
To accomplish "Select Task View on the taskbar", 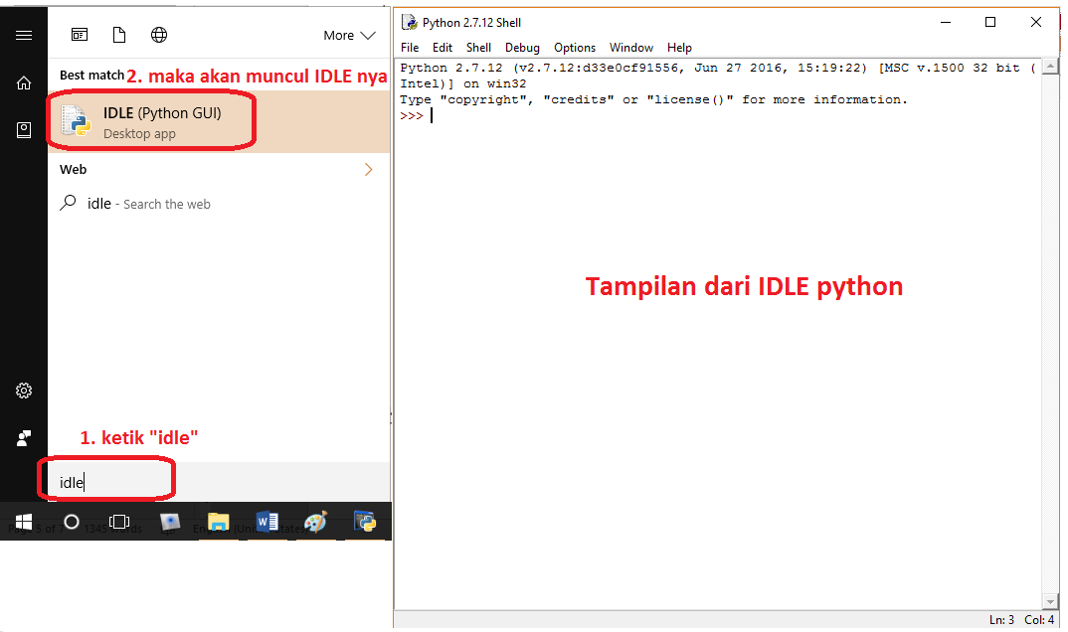I will 120,521.
